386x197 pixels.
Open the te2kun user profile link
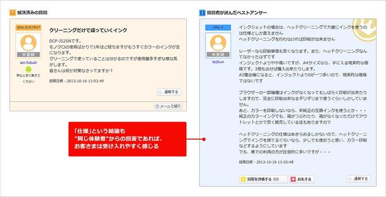pyautogui.click(x=218, y=62)
